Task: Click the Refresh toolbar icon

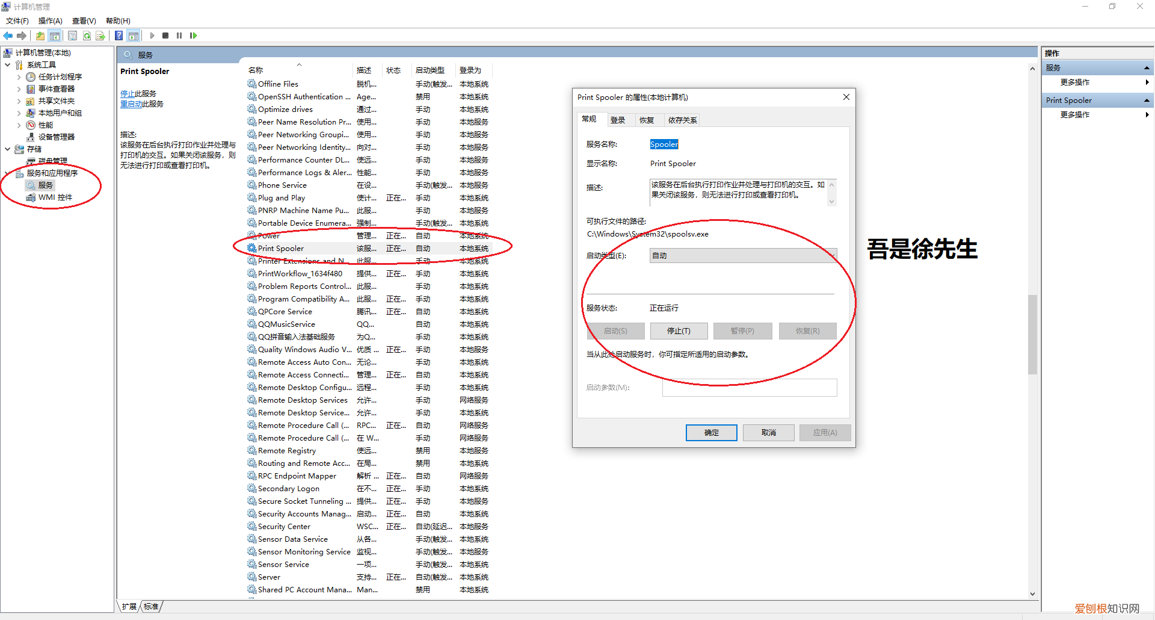Action: 87,36
